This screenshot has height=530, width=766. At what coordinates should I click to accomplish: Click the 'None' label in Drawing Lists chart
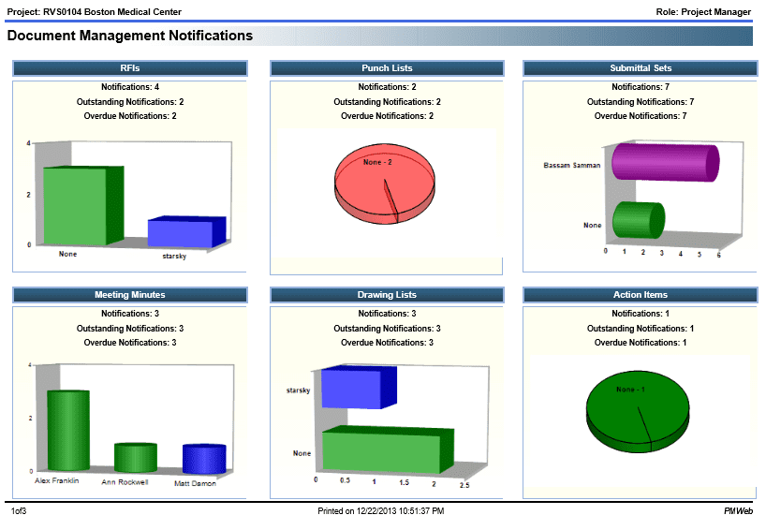coord(302,453)
